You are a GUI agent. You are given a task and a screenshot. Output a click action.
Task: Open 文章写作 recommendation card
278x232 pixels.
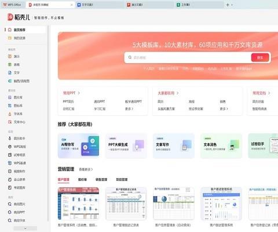click(x=174, y=146)
